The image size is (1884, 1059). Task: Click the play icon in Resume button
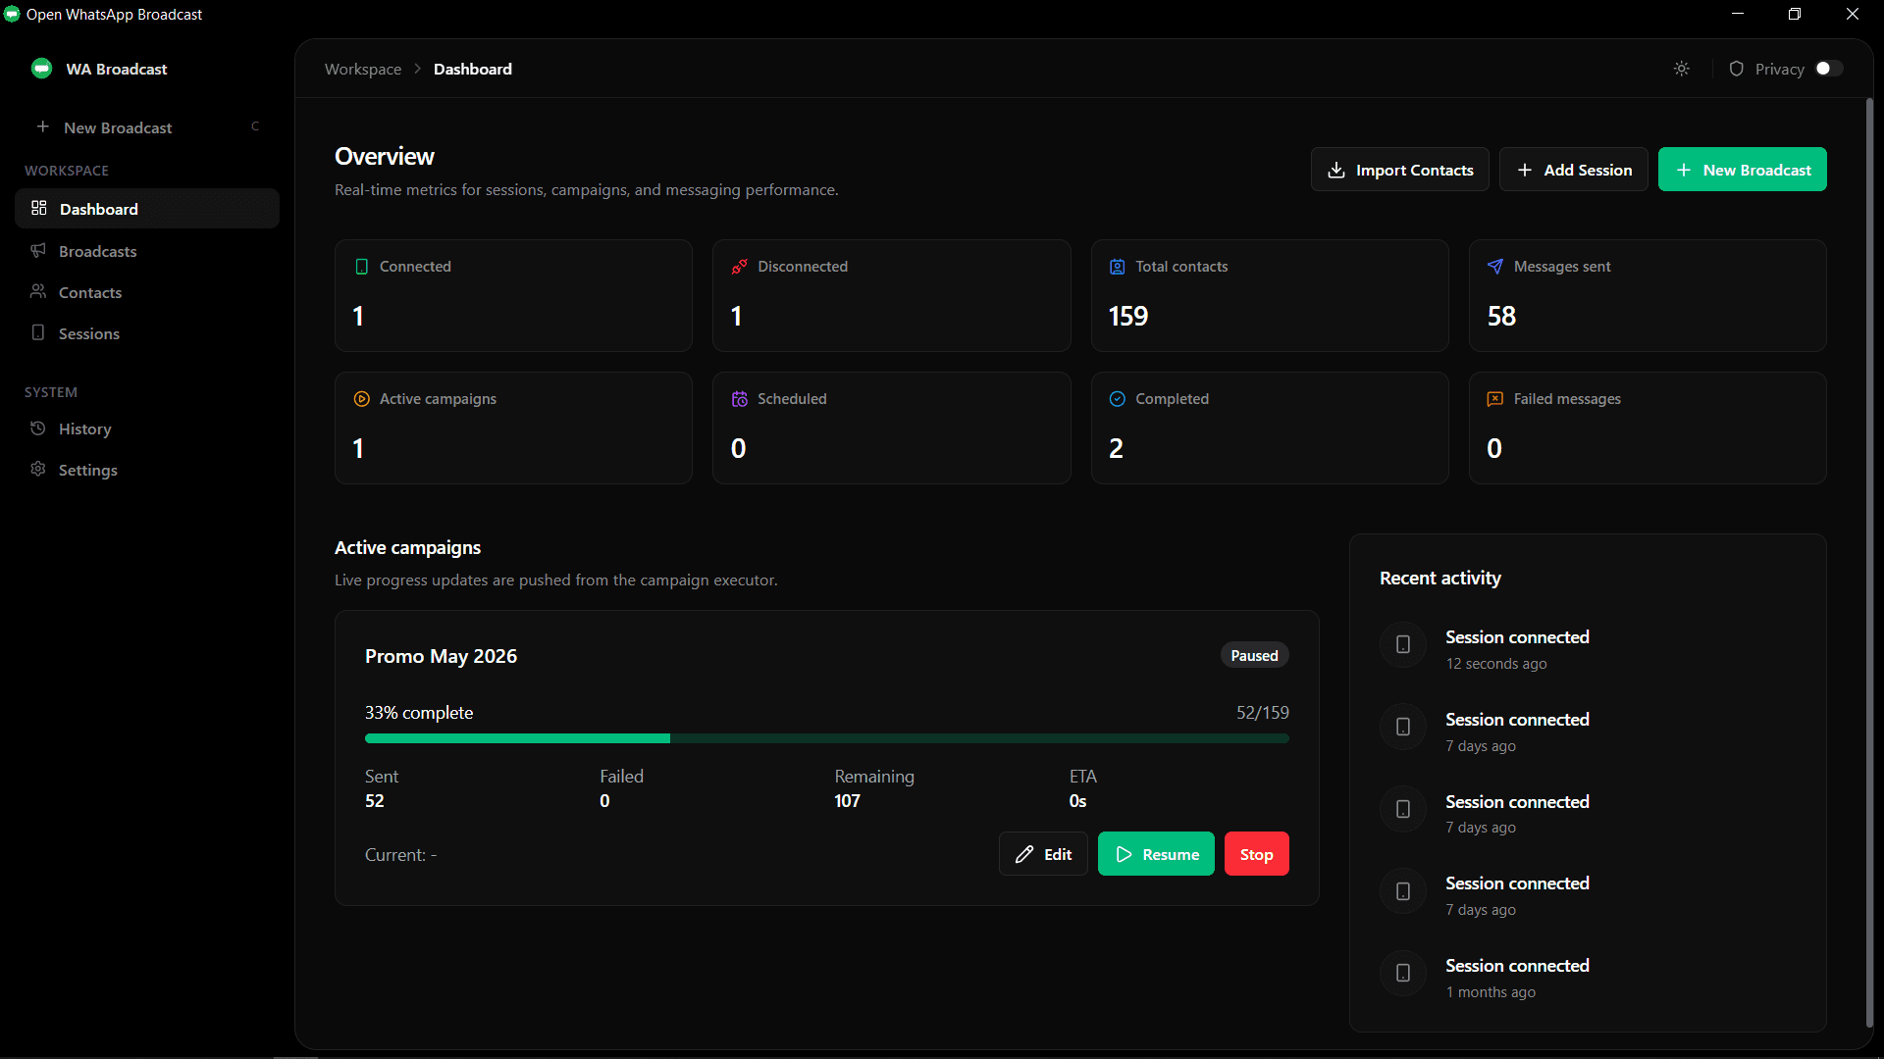point(1125,854)
